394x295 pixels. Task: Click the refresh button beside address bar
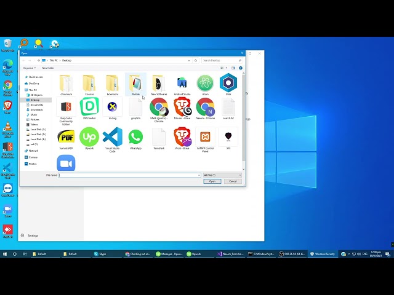click(x=196, y=60)
